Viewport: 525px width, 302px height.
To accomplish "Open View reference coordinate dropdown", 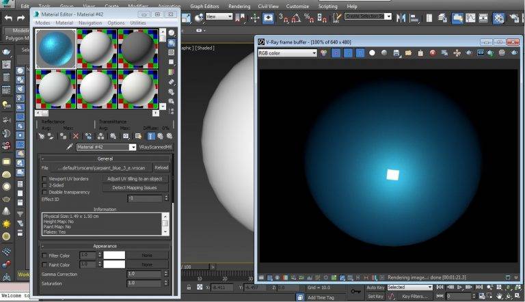I will point(219,16).
